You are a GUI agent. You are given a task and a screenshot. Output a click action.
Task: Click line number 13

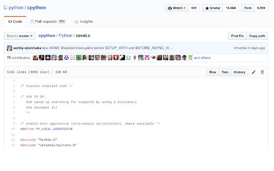click(x=13, y=145)
